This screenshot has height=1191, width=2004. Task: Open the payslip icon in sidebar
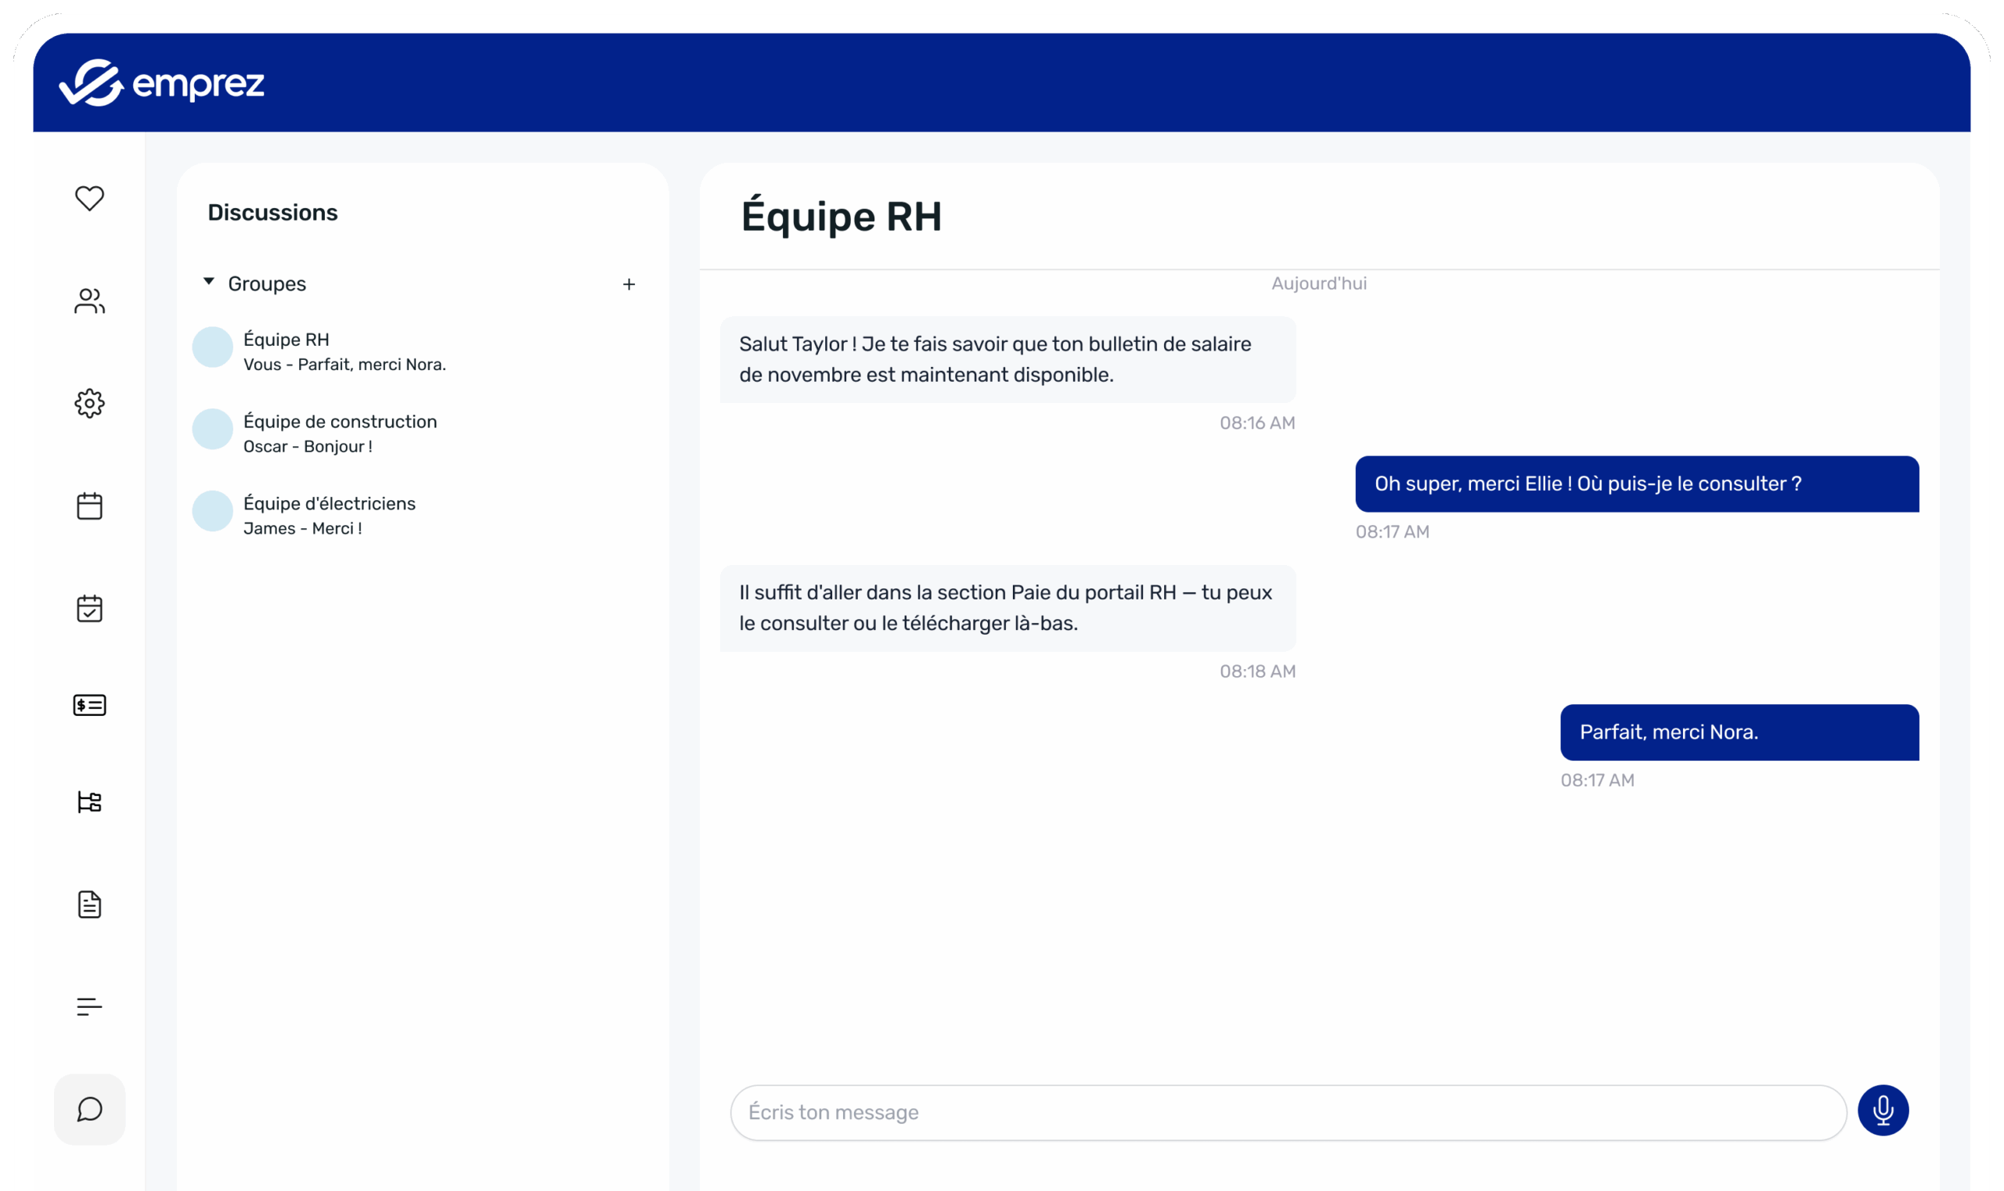tap(89, 704)
